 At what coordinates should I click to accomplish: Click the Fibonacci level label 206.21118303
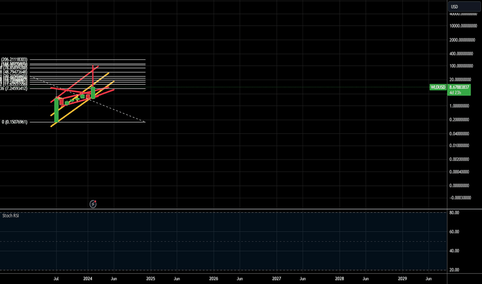(14, 59)
